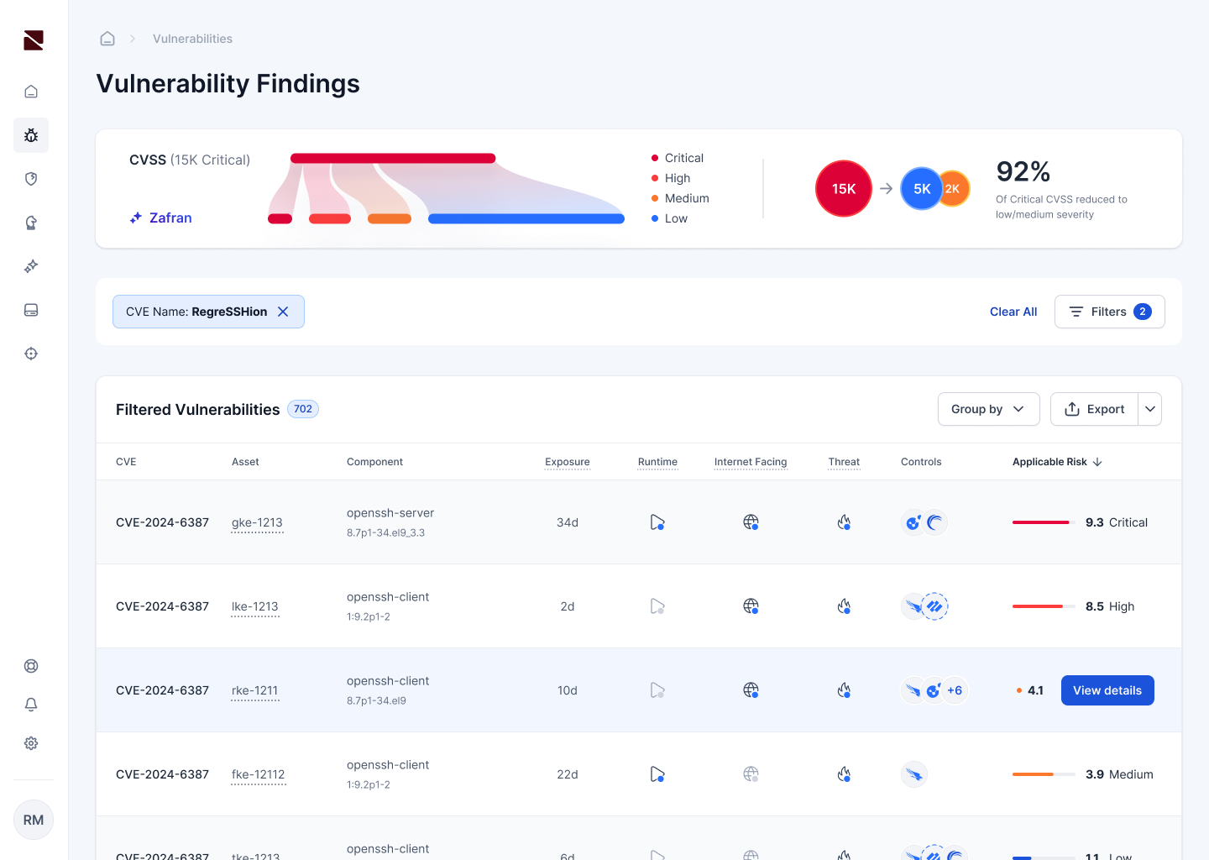Expand the Group by dropdown
The image size is (1209, 860).
click(x=988, y=409)
